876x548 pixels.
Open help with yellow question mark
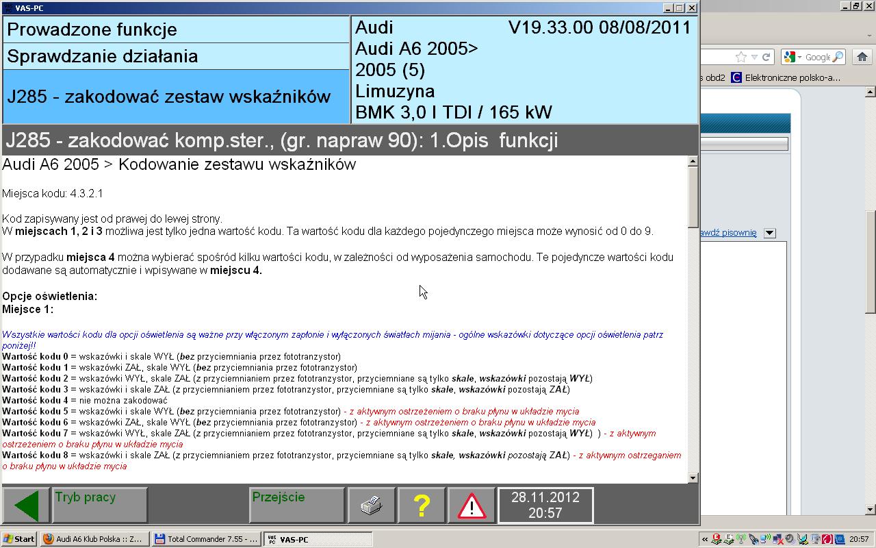tap(422, 506)
